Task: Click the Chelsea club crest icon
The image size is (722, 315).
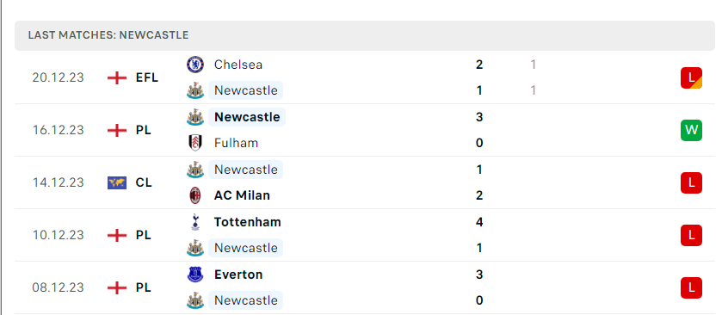Action: [195, 65]
